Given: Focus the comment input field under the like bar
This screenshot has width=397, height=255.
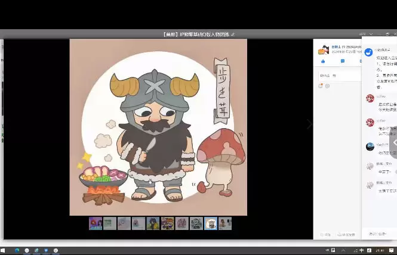Looking at the screenshot, I should [x=340, y=76].
